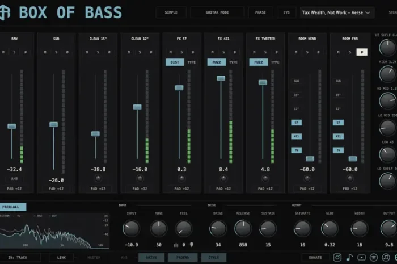Toggle FUZZ on the FX TWEETER channel
Image resolution: width=397 pixels, height=264 pixels.
tap(258, 62)
